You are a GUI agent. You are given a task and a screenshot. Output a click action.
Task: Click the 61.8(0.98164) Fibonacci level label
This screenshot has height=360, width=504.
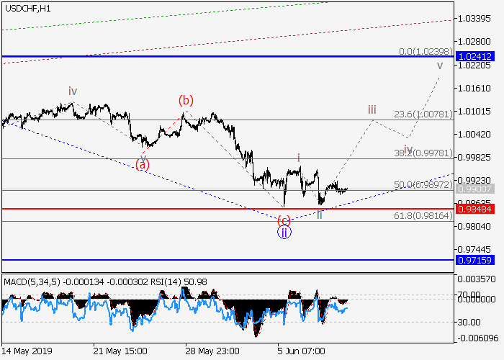(x=423, y=215)
